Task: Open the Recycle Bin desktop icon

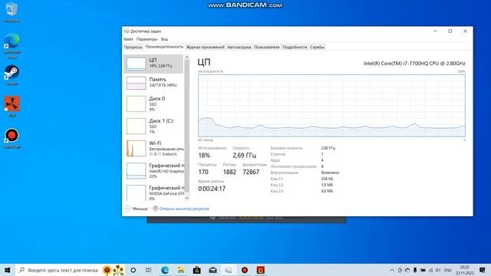Action: tap(12, 12)
